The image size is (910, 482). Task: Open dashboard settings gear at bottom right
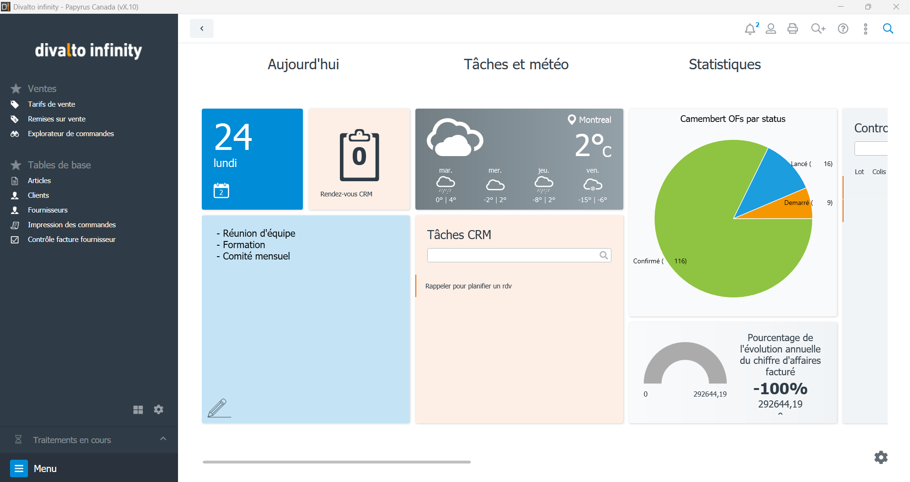tap(881, 457)
